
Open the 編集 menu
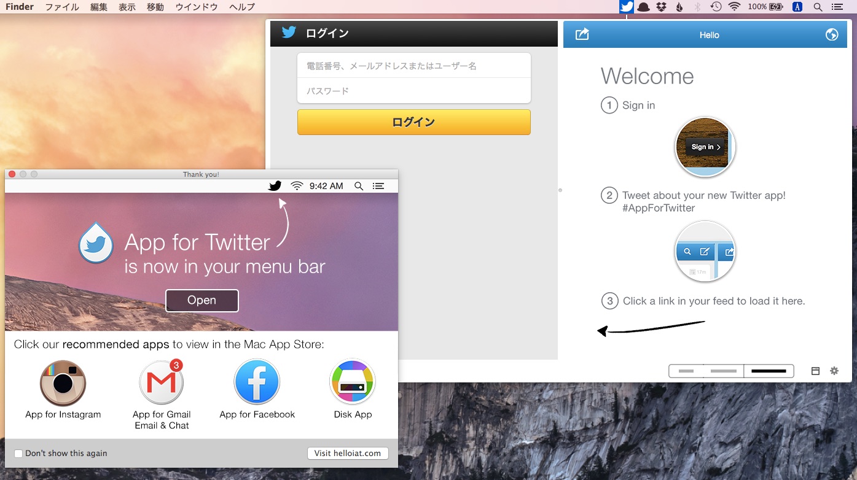(99, 7)
